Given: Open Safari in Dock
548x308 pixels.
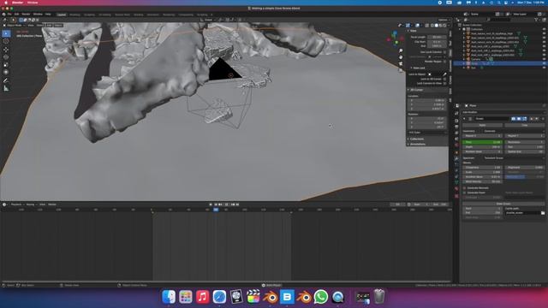Looking at the screenshot, I should [x=219, y=297].
